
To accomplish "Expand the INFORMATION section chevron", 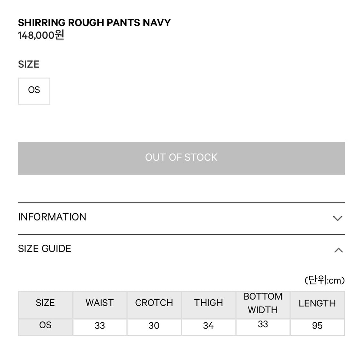I will pyautogui.click(x=338, y=218).
